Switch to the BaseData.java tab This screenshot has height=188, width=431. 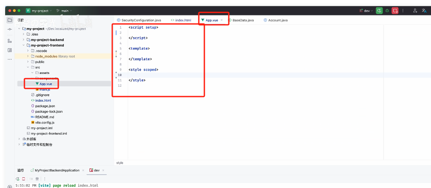tap(241, 20)
